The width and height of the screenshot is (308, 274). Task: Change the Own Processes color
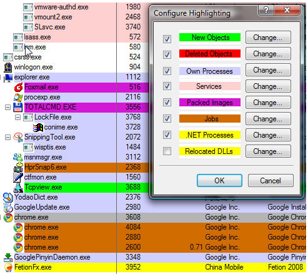[x=268, y=70]
